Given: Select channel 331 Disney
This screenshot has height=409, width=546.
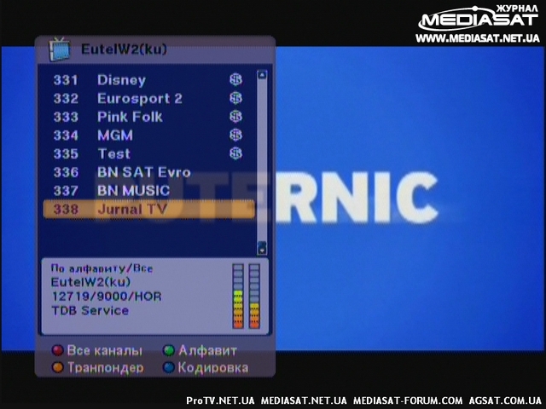Looking at the screenshot, I should [x=148, y=80].
